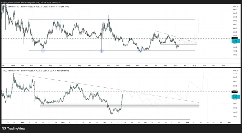Click the '+5.0 (+1.86%)' change value on the 4h chart
This screenshot has height=133, width=242.
[63, 71]
